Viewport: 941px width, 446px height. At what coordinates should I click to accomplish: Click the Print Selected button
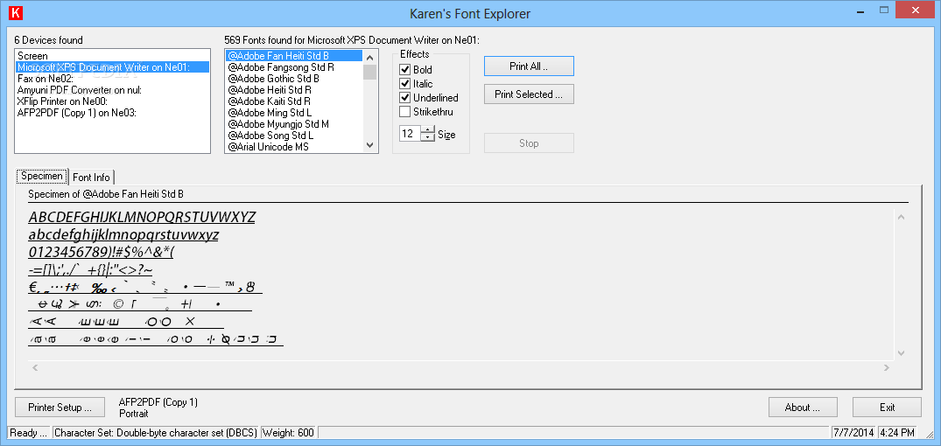tap(529, 94)
